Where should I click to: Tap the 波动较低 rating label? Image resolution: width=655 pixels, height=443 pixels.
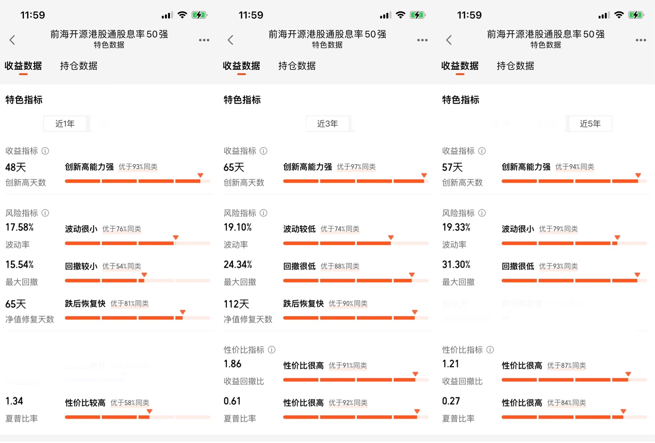pos(299,229)
